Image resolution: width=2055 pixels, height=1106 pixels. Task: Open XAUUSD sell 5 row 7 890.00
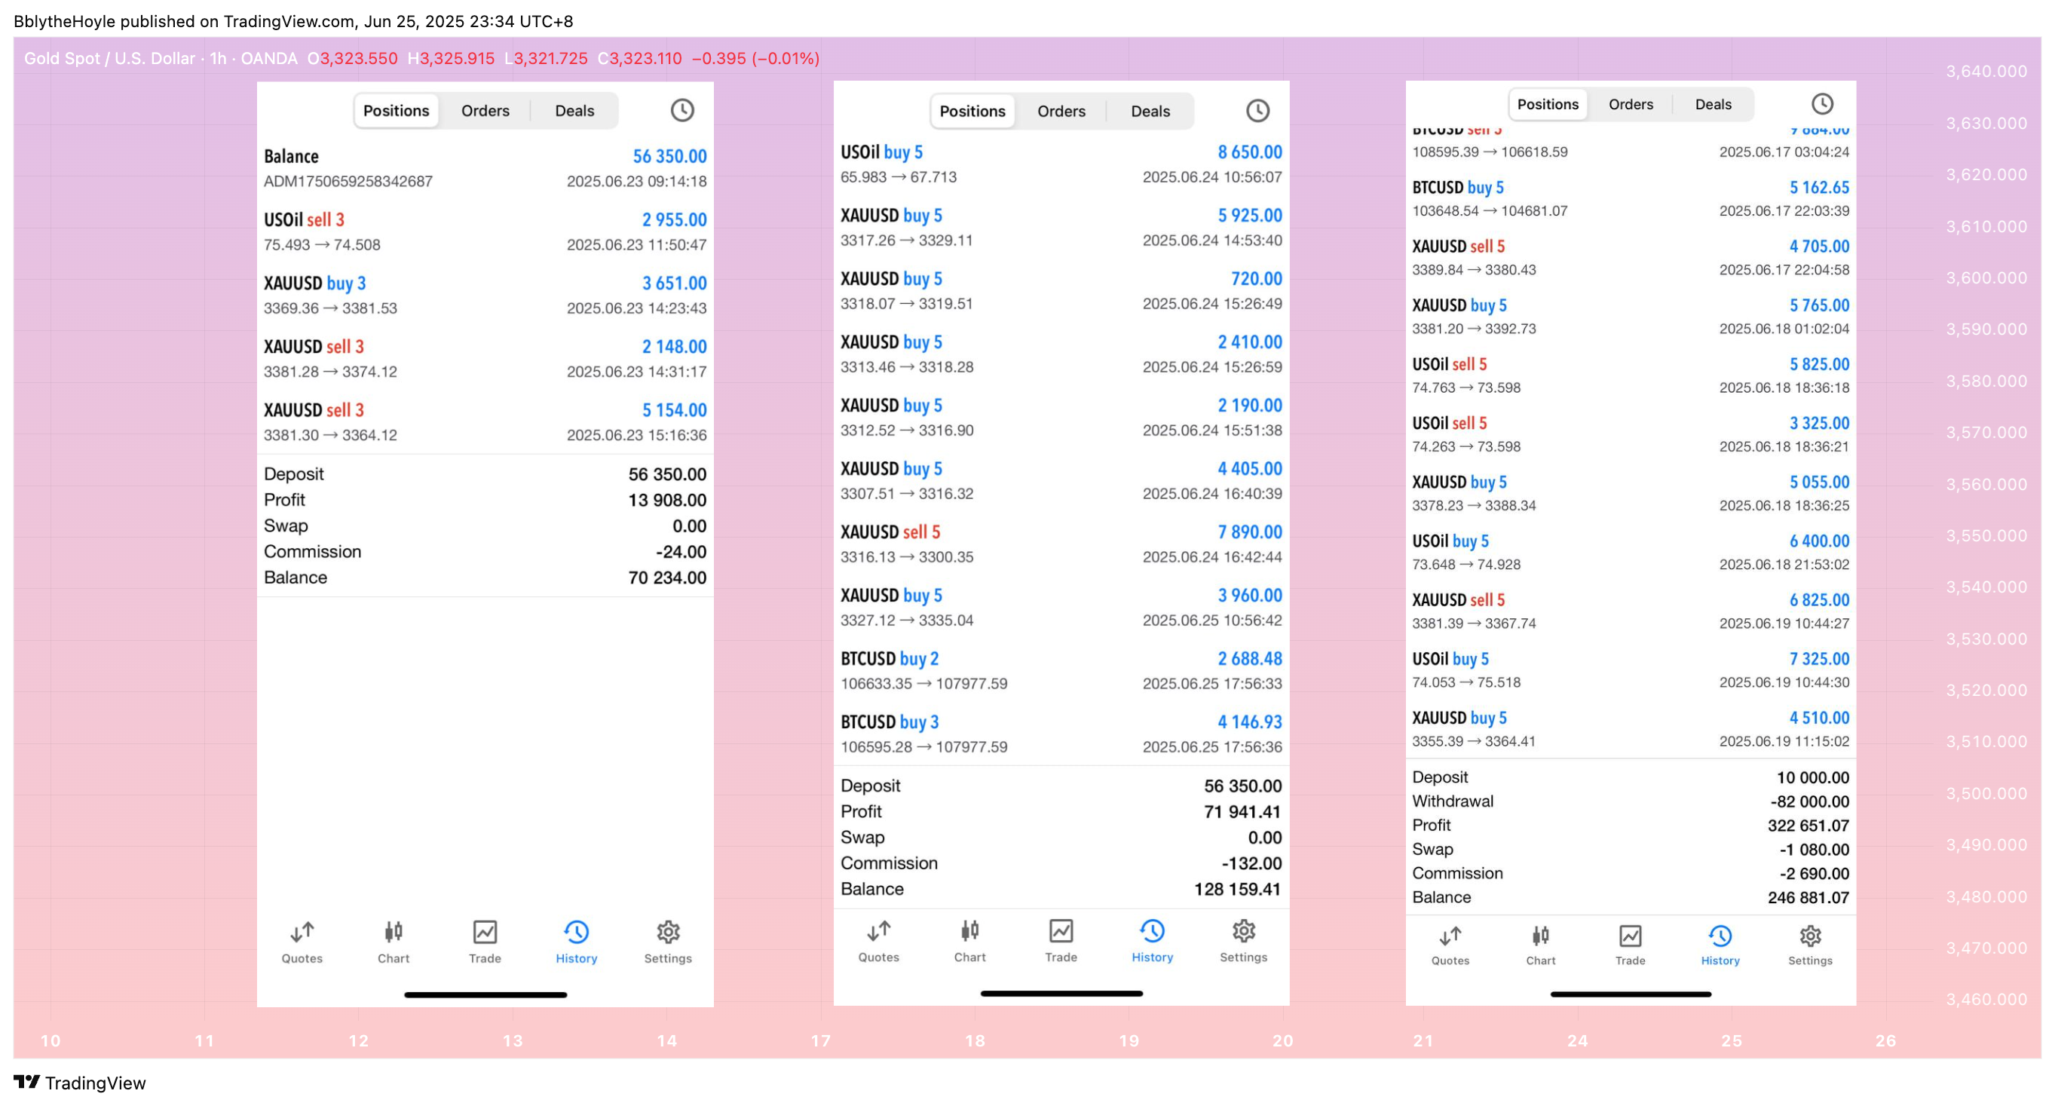1061,544
